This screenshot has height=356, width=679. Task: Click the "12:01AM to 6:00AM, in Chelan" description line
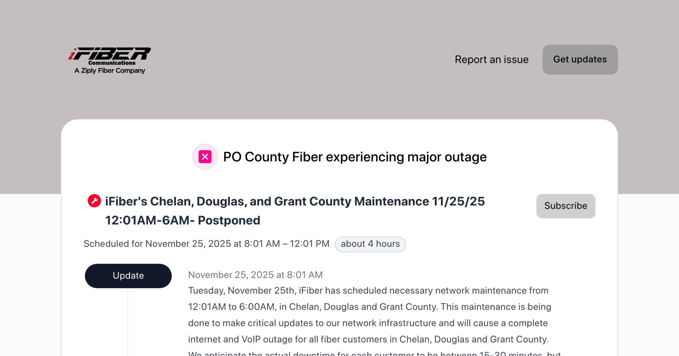pos(369,307)
